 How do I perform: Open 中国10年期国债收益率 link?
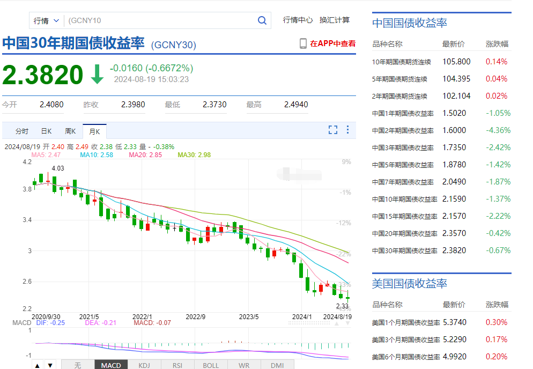(404, 200)
